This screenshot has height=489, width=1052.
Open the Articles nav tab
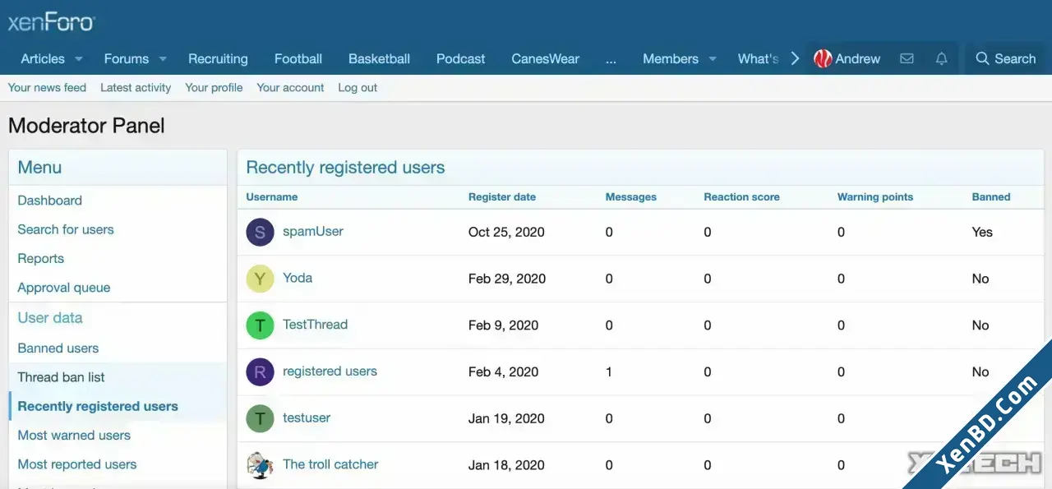coord(43,59)
